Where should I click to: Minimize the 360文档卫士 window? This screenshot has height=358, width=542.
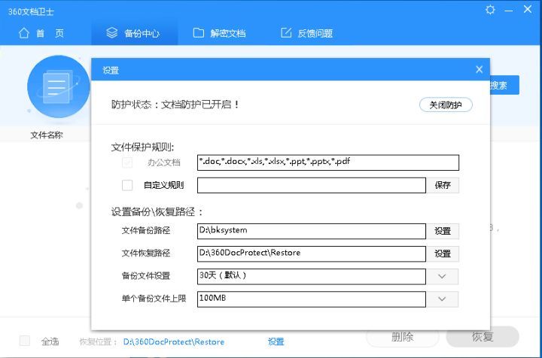[510, 11]
